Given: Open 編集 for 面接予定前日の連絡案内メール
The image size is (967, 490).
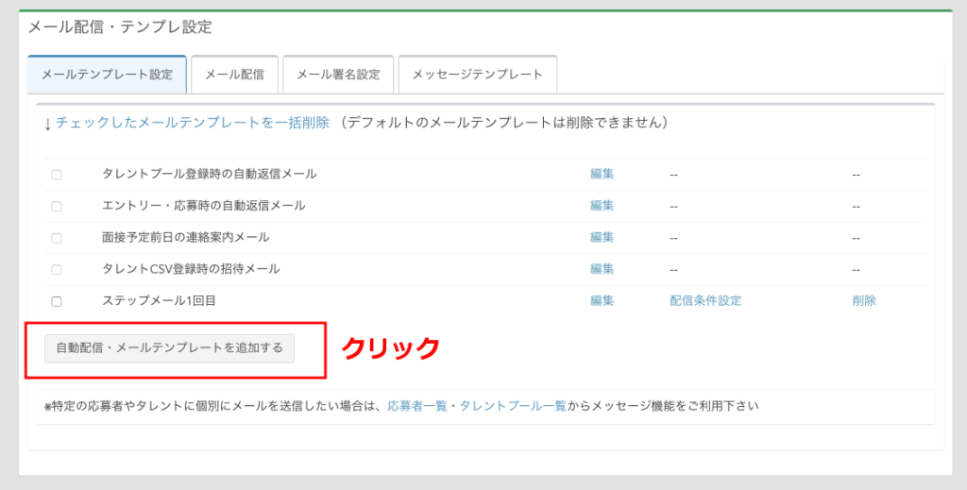Looking at the screenshot, I should click(x=602, y=238).
